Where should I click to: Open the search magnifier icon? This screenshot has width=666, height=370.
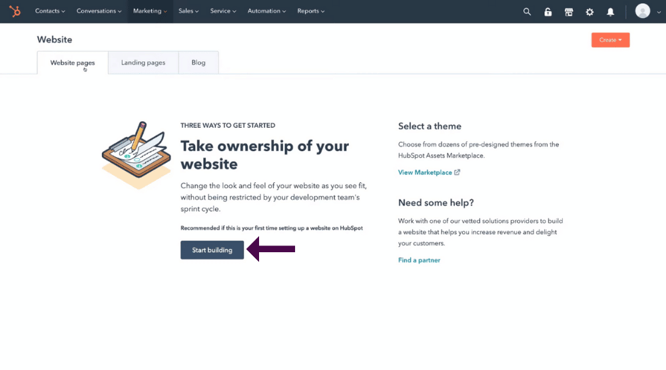[527, 12]
